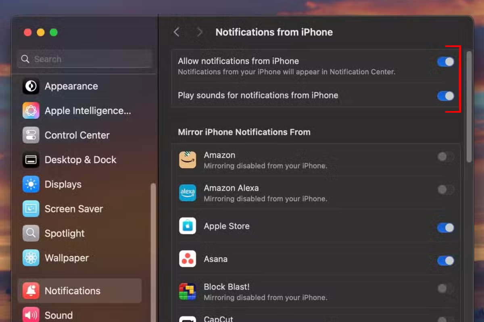The height and width of the screenshot is (322, 484).
Task: Click the Displays sun icon
Action: [31, 184]
